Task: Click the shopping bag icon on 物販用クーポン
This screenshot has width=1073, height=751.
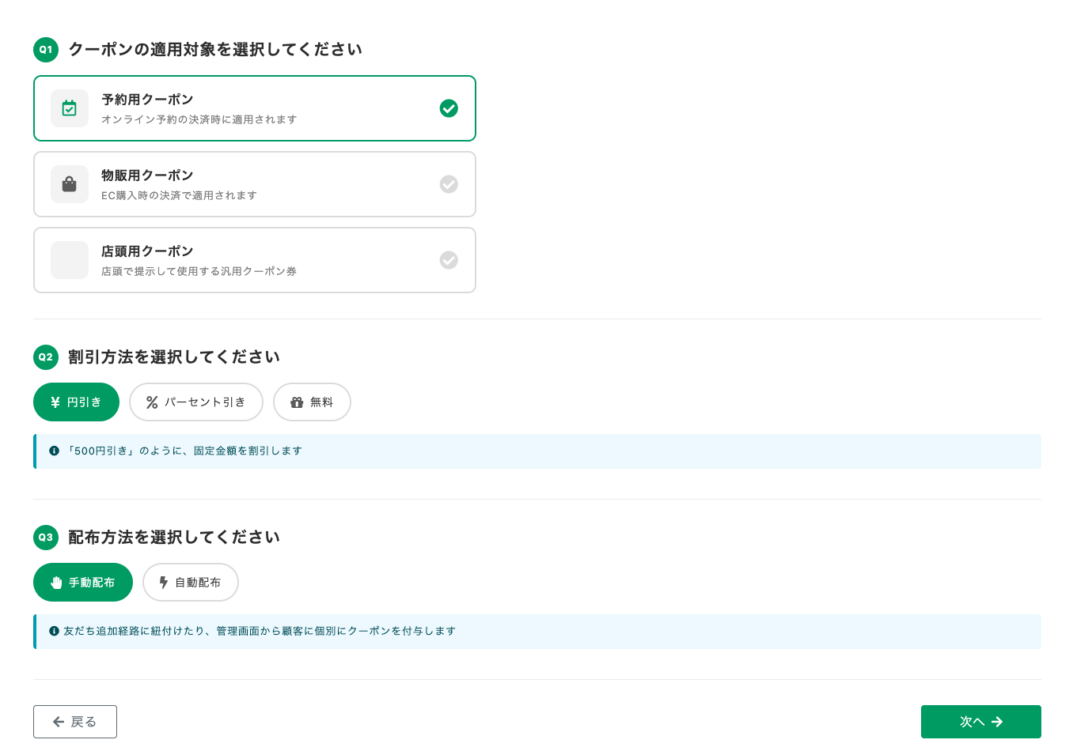Action: click(70, 184)
